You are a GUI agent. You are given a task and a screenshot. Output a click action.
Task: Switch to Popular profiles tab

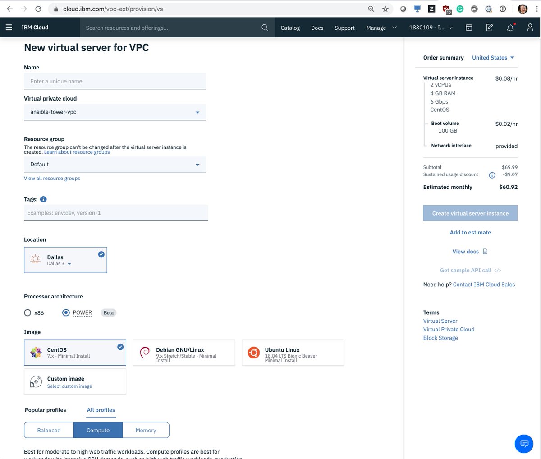[x=46, y=410]
